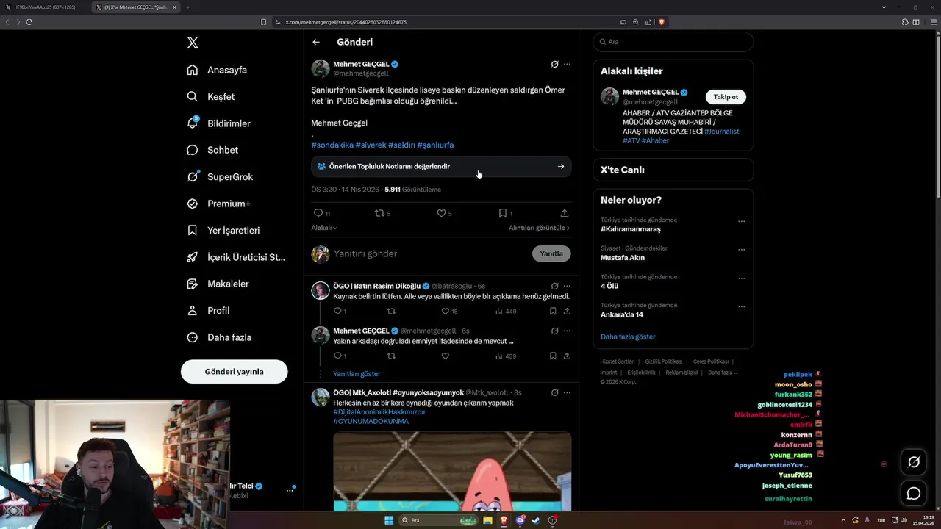Click the Makaleler articles icon
Image resolution: width=941 pixels, height=529 pixels.
click(193, 284)
